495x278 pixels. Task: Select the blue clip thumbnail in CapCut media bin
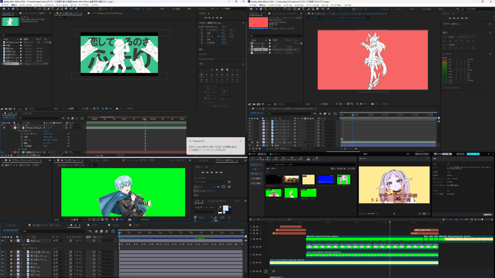(x=326, y=179)
